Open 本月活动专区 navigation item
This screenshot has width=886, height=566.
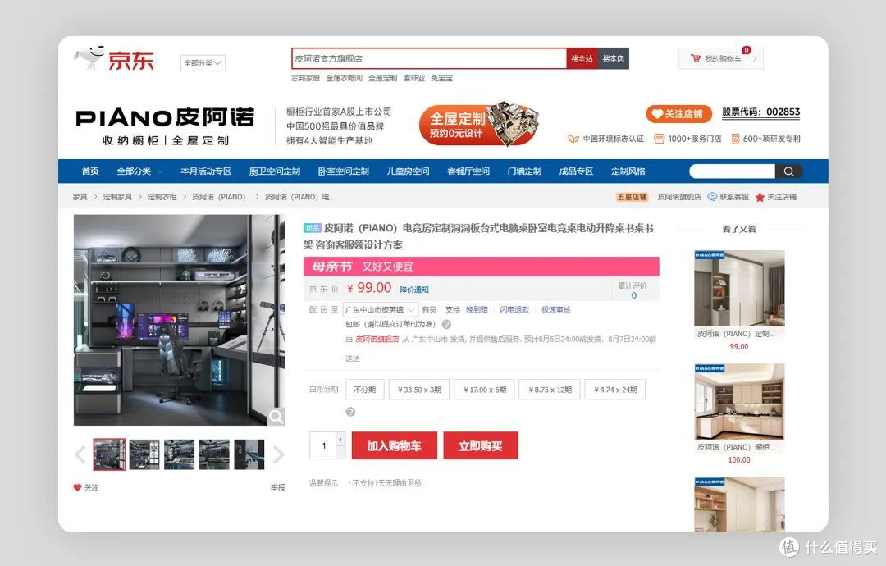tap(206, 171)
